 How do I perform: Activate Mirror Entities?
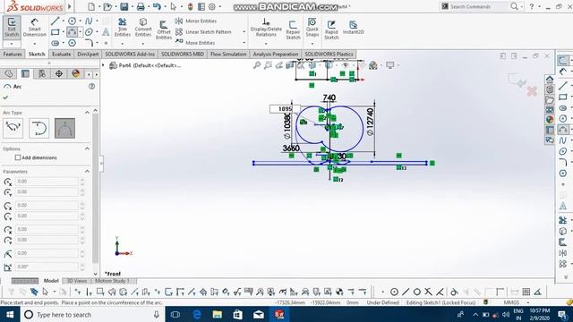[x=196, y=21]
